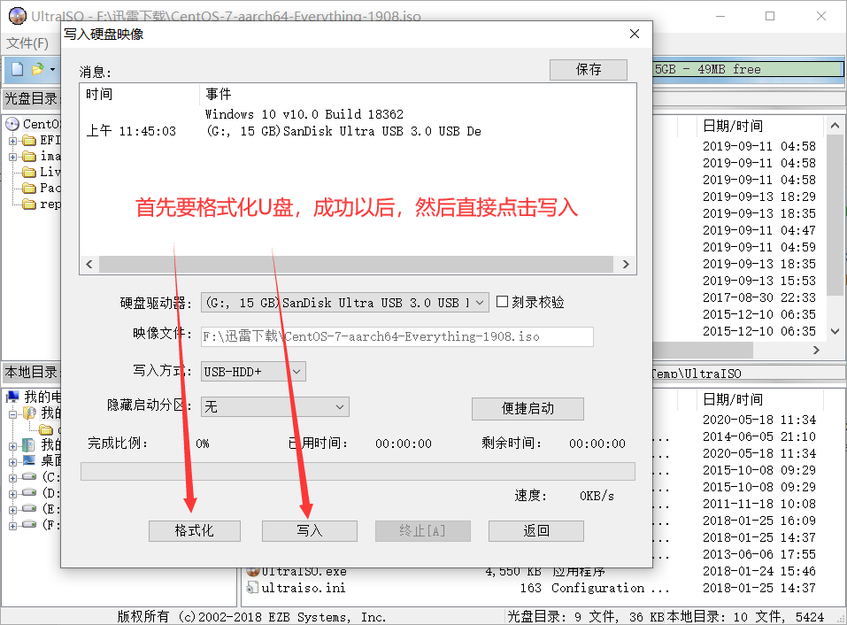
Task: Select the 2014-06-05 21:10 date row
Action: click(759, 436)
